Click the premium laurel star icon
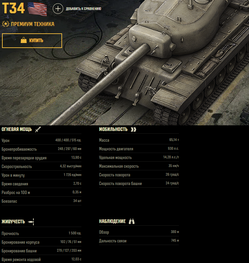Viewport: 249px width, 263px height. (6, 24)
